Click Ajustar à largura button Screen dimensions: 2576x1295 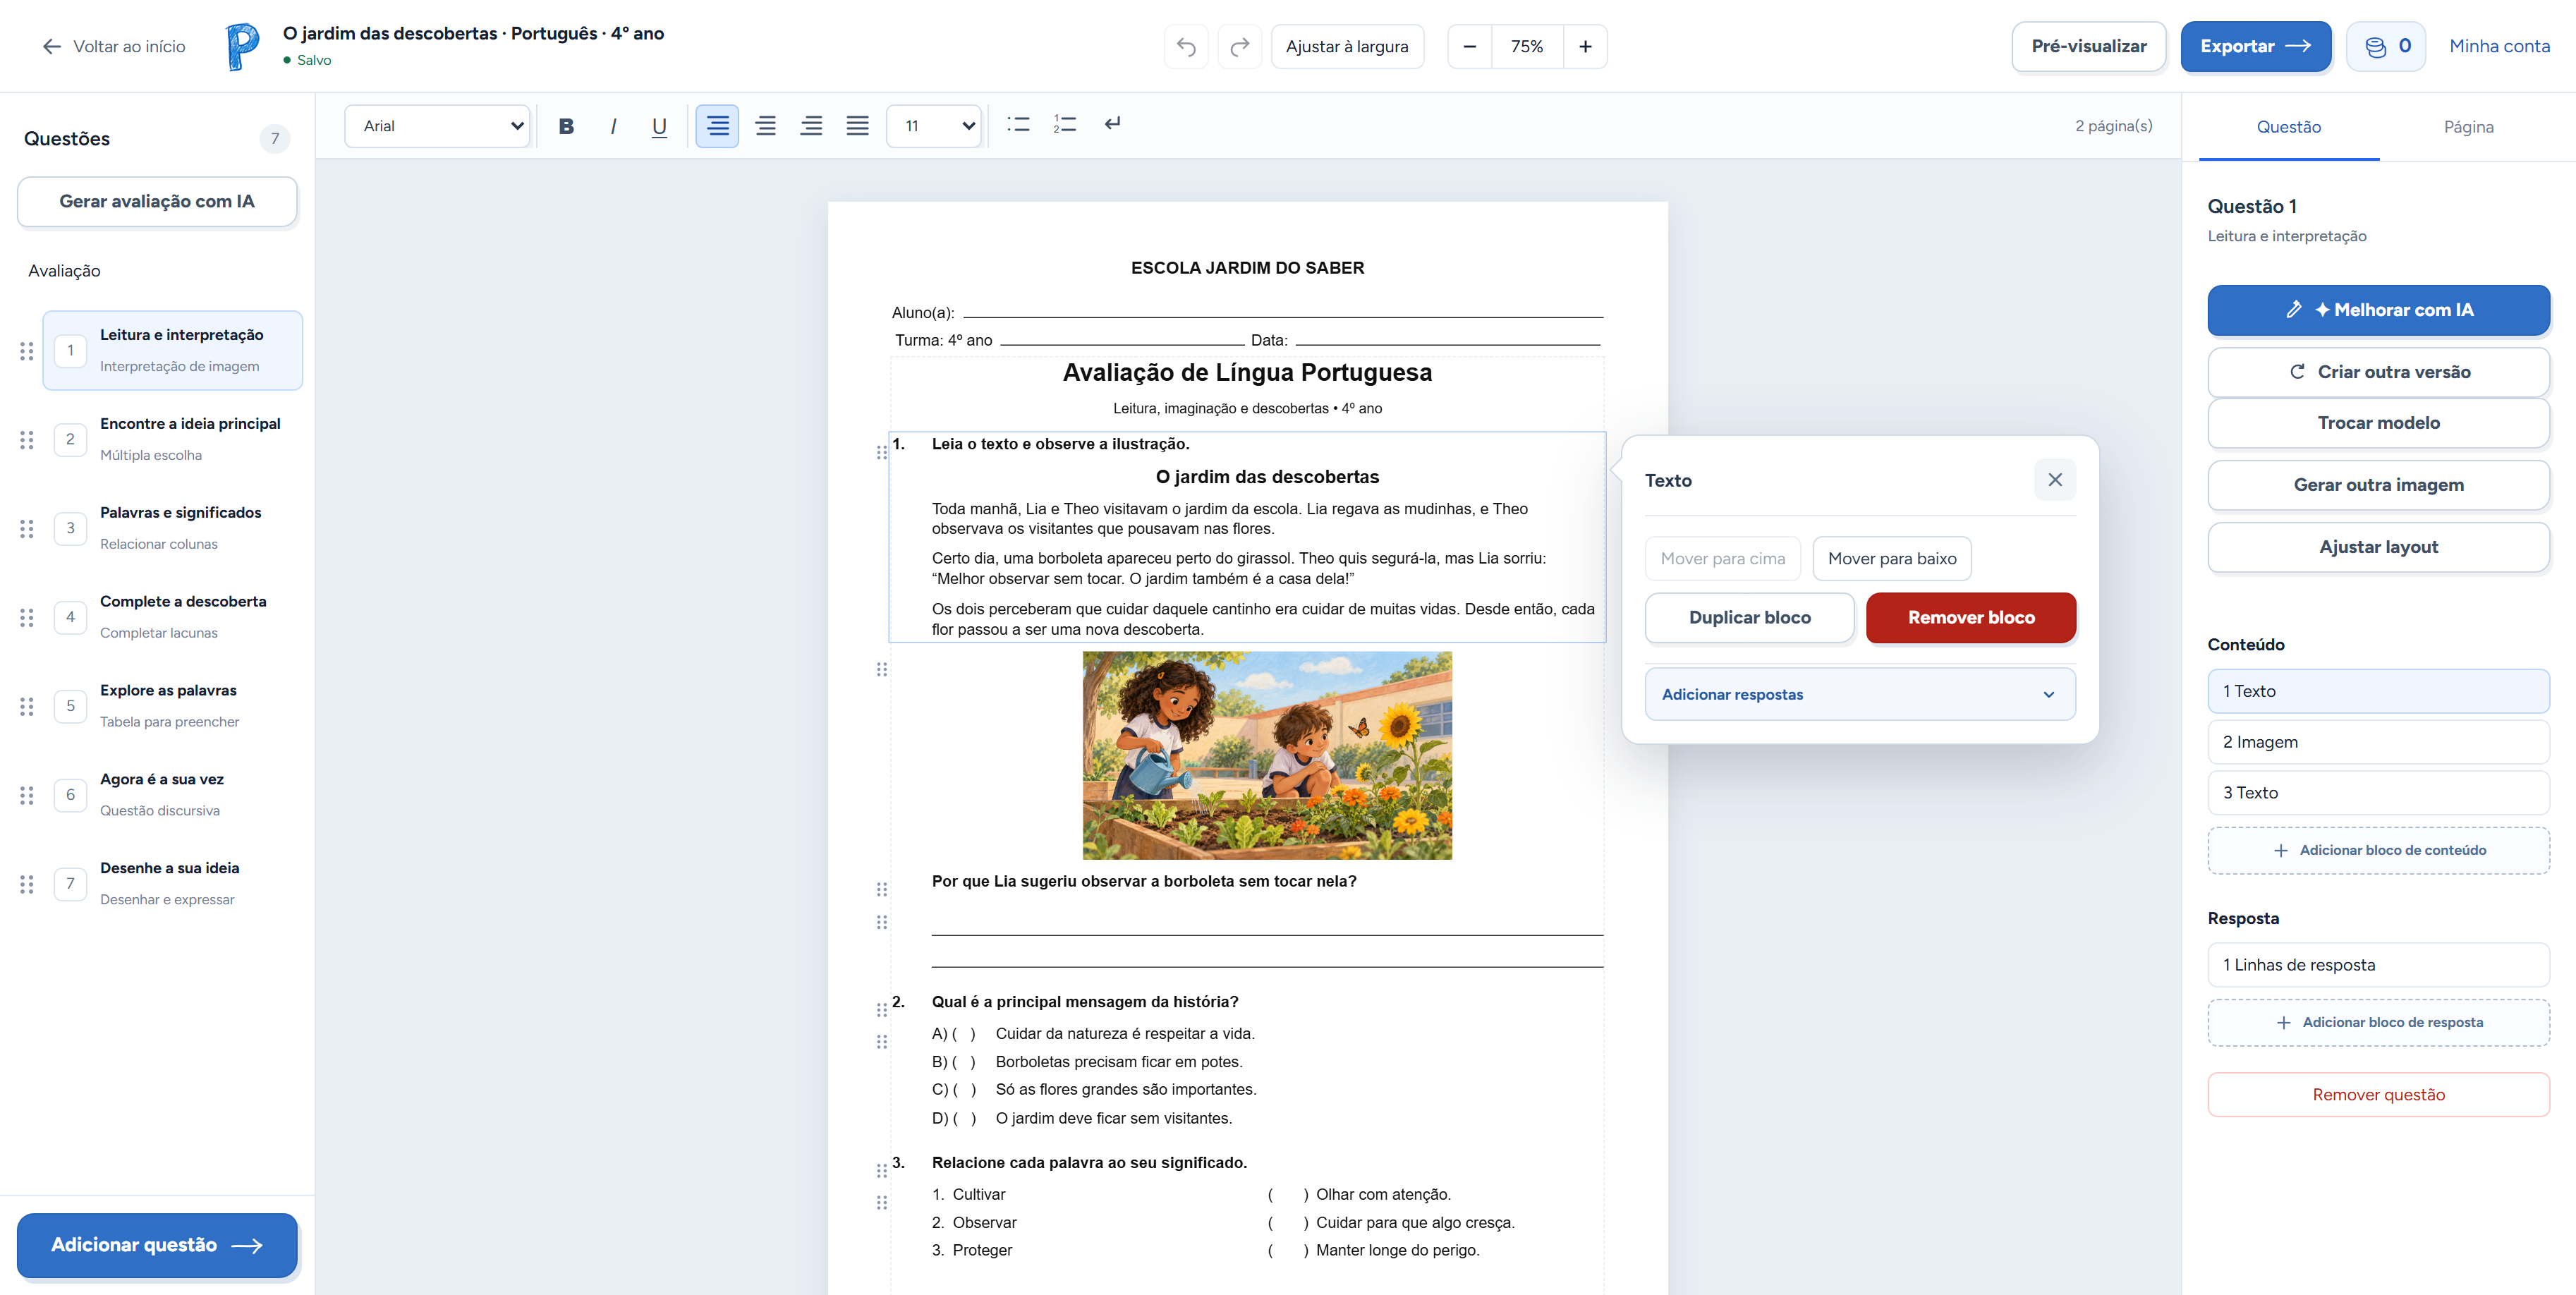1347,47
